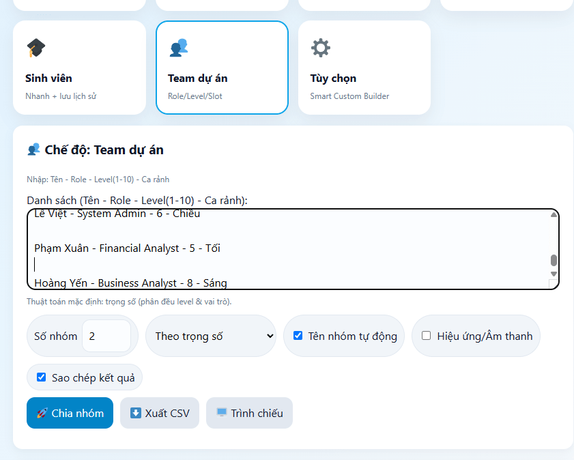Click the Phạm Xuân line in the list
The image size is (574, 460).
(x=127, y=248)
